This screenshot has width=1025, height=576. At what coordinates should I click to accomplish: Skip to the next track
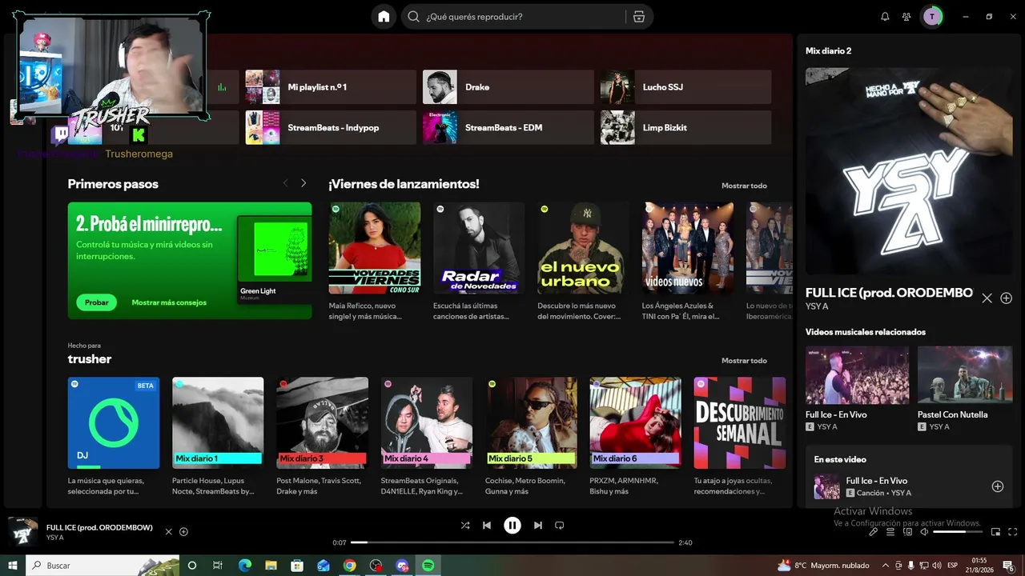[x=538, y=526]
